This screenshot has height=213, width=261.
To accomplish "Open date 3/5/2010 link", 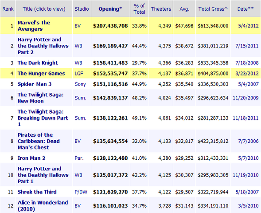I will (x=248, y=206).
